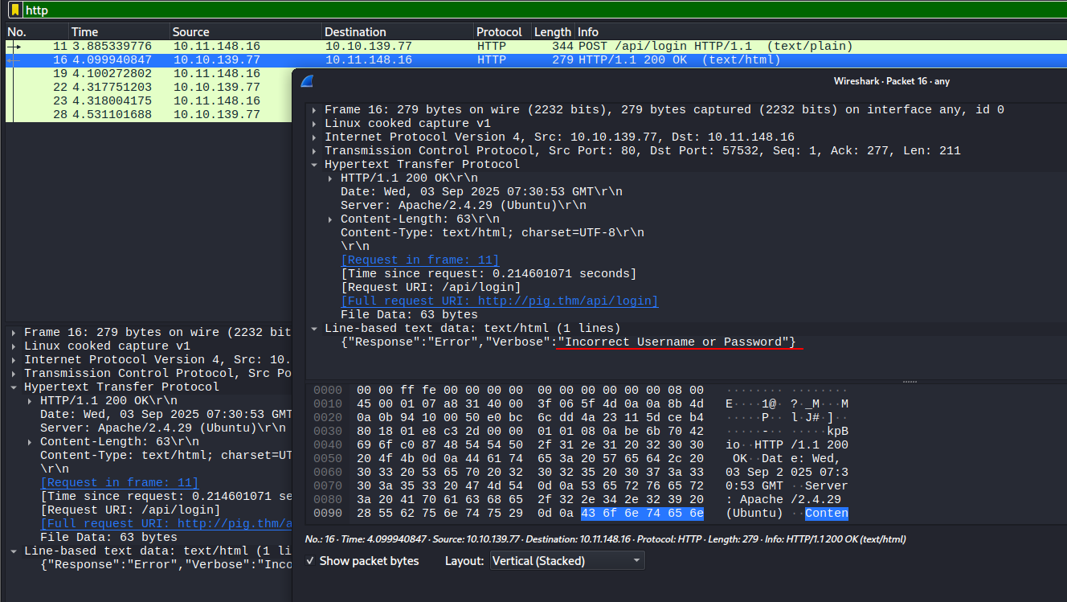Follow the Request in frame: 11 link in the dialog

419,260
